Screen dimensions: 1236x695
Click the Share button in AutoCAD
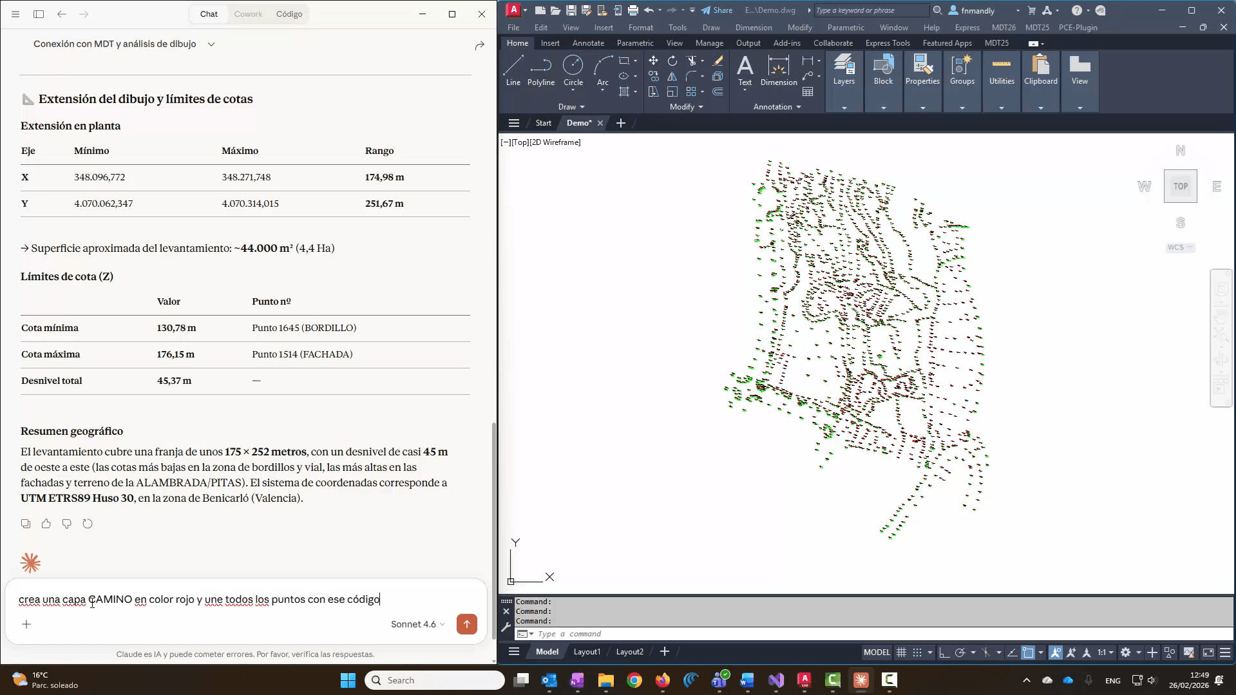pos(717,10)
